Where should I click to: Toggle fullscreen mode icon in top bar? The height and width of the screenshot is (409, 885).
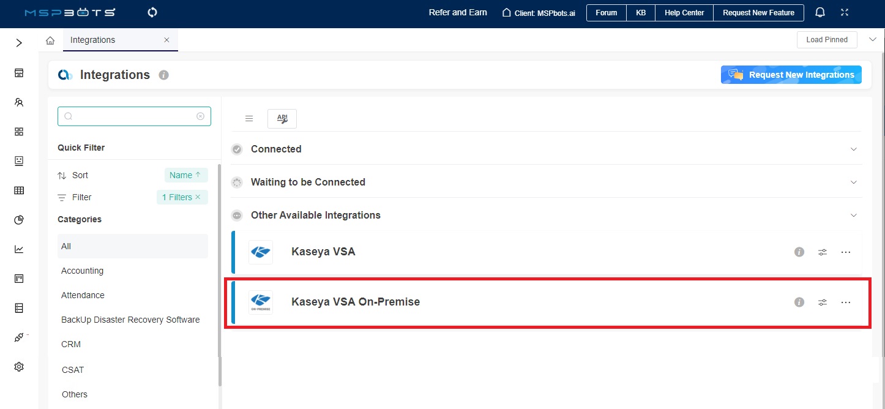845,12
